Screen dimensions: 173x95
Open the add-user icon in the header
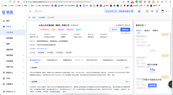click(139, 11)
